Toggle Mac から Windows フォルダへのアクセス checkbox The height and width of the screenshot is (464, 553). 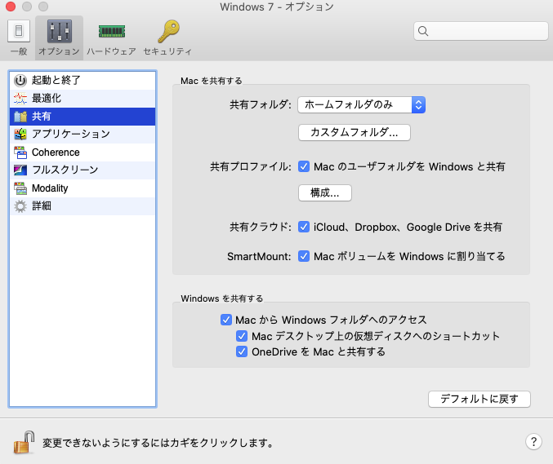point(226,320)
